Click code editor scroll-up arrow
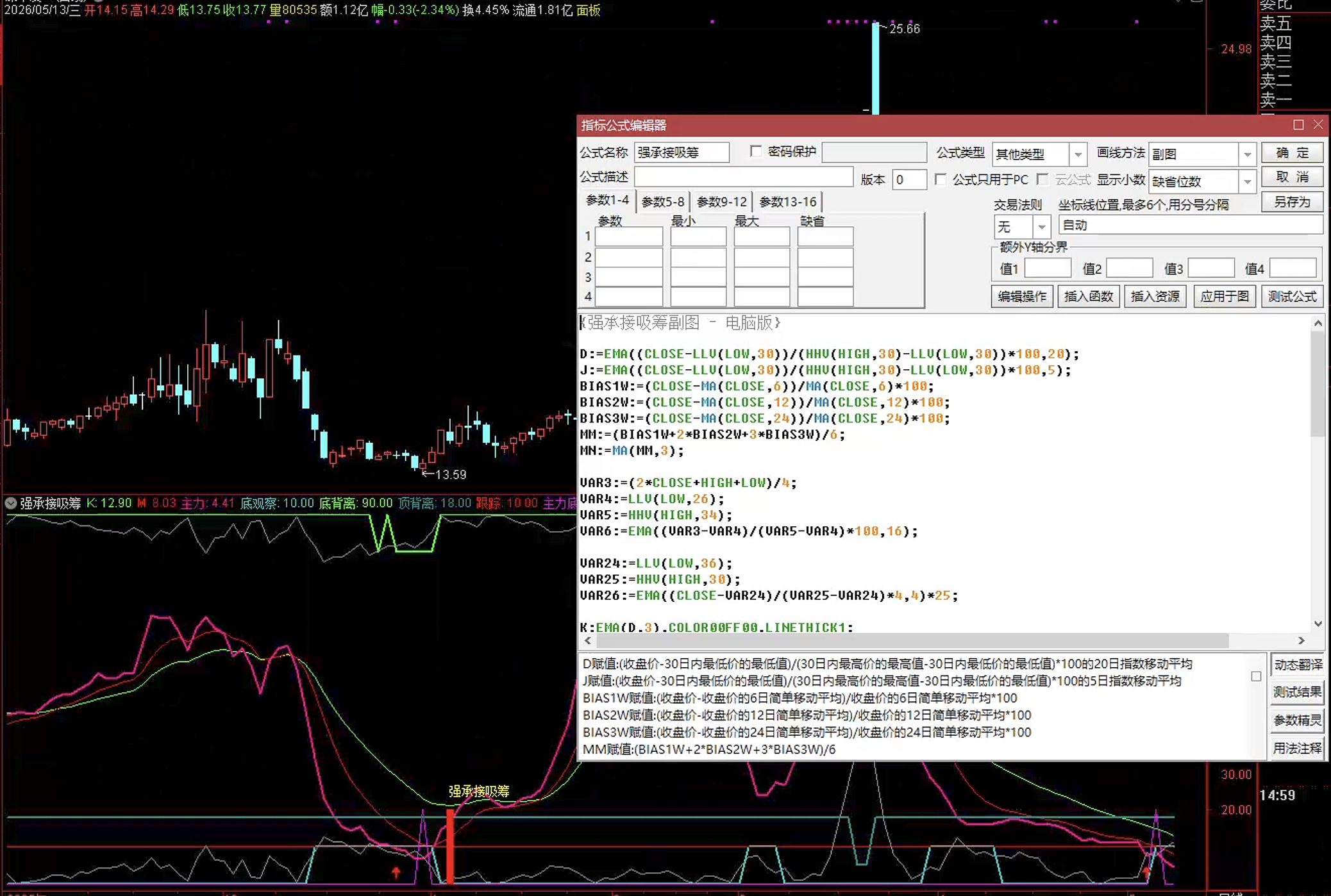 [x=1318, y=324]
